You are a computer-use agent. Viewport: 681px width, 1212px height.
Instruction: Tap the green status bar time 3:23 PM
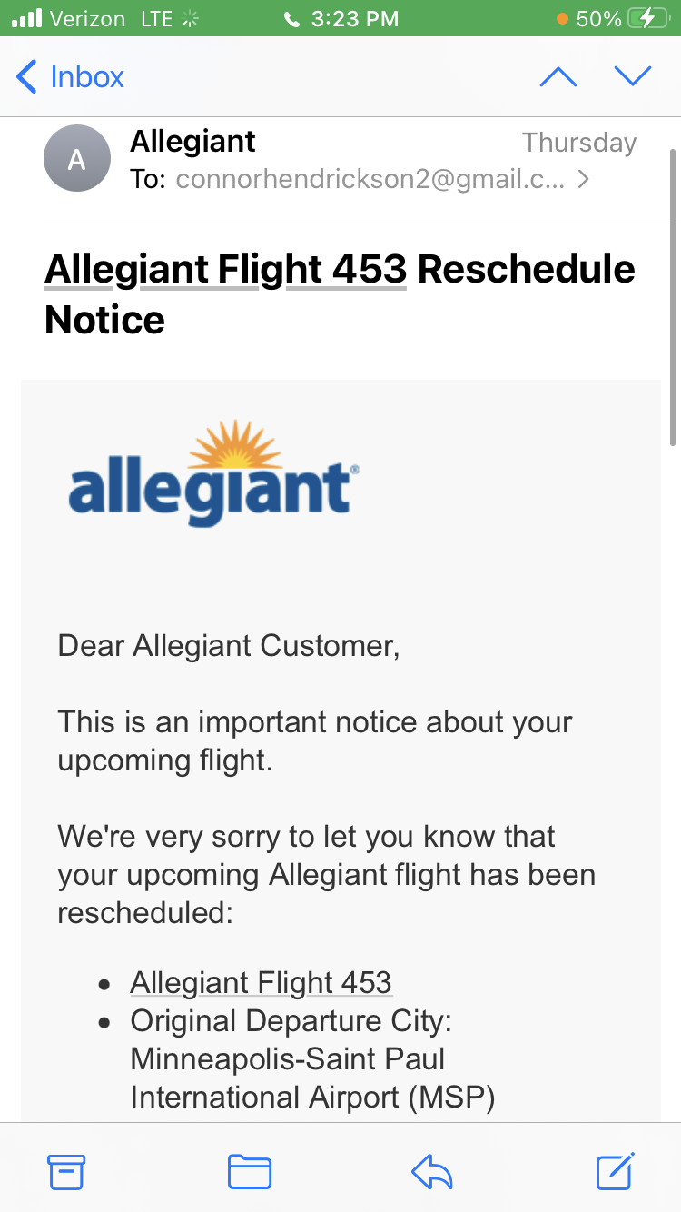click(x=355, y=19)
